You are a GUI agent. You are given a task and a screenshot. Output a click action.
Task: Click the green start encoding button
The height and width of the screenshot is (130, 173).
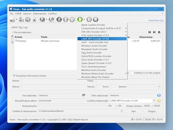[x=80, y=19]
